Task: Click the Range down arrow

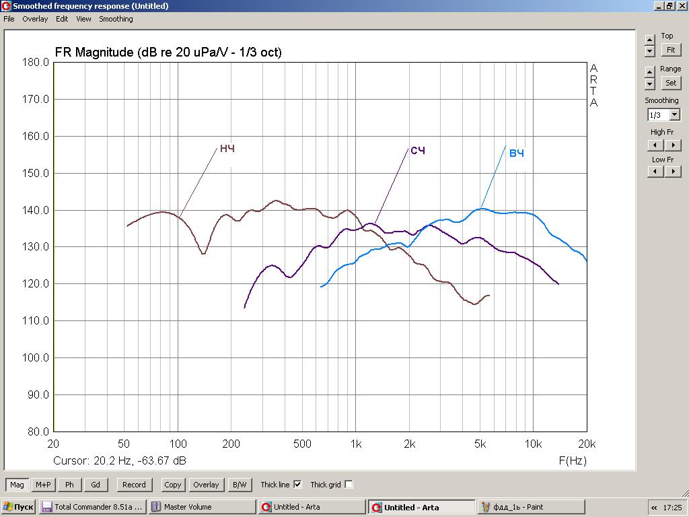Action: tap(650, 83)
